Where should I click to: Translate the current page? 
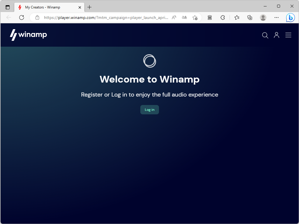click(184, 17)
